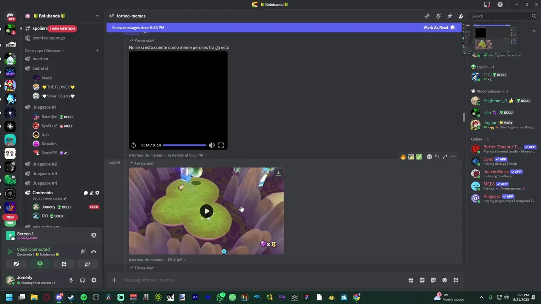Mute the video volume icon

212,145
